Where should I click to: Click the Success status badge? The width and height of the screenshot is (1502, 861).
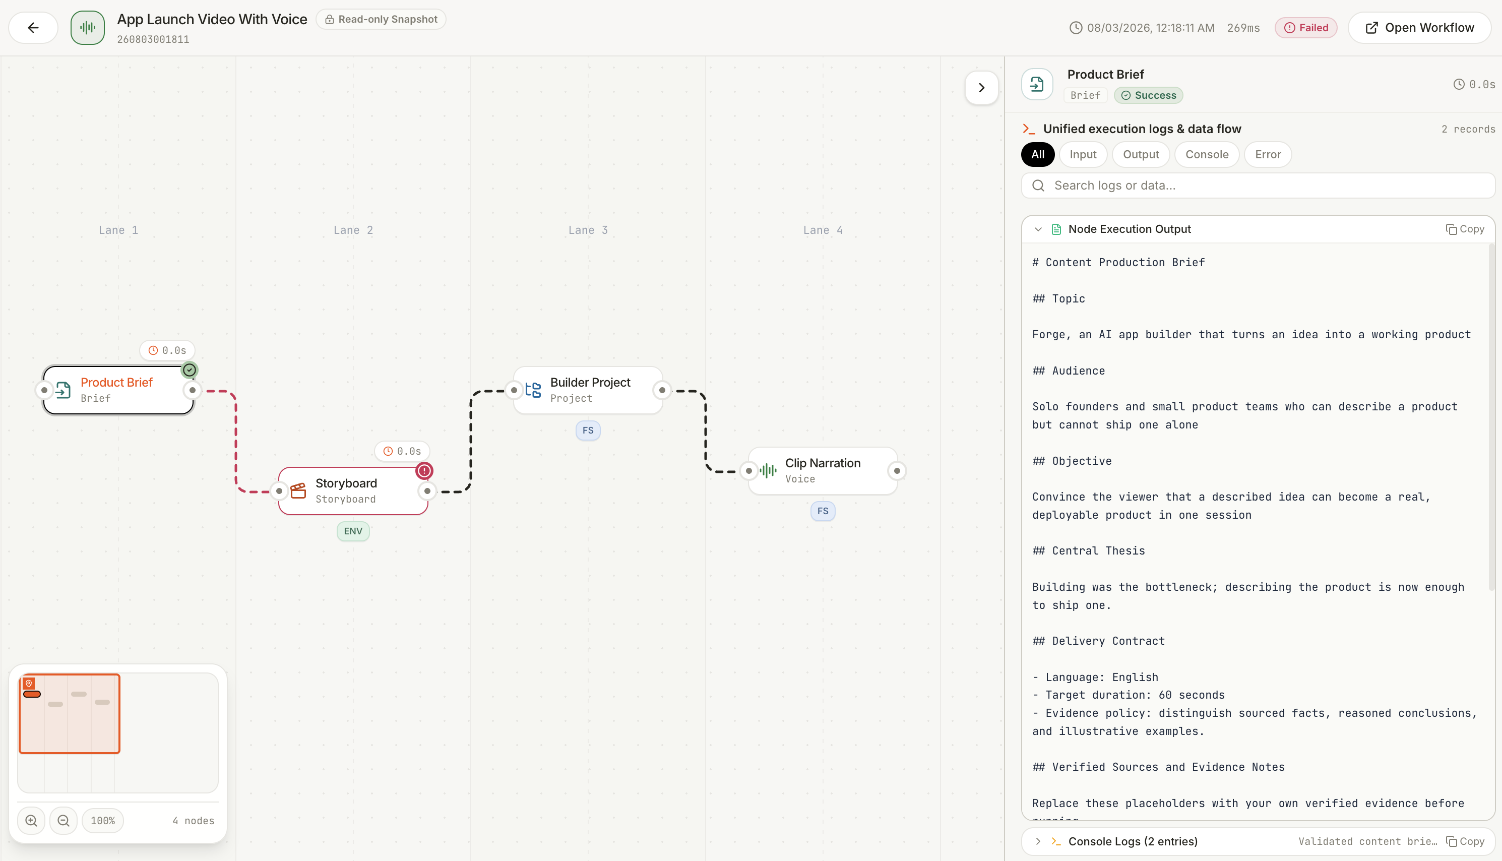[1149, 95]
